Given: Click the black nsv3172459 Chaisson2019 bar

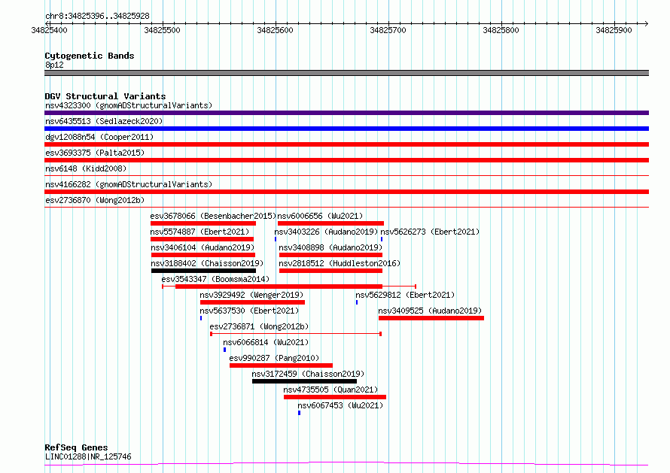Looking at the screenshot, I should (x=304, y=381).
